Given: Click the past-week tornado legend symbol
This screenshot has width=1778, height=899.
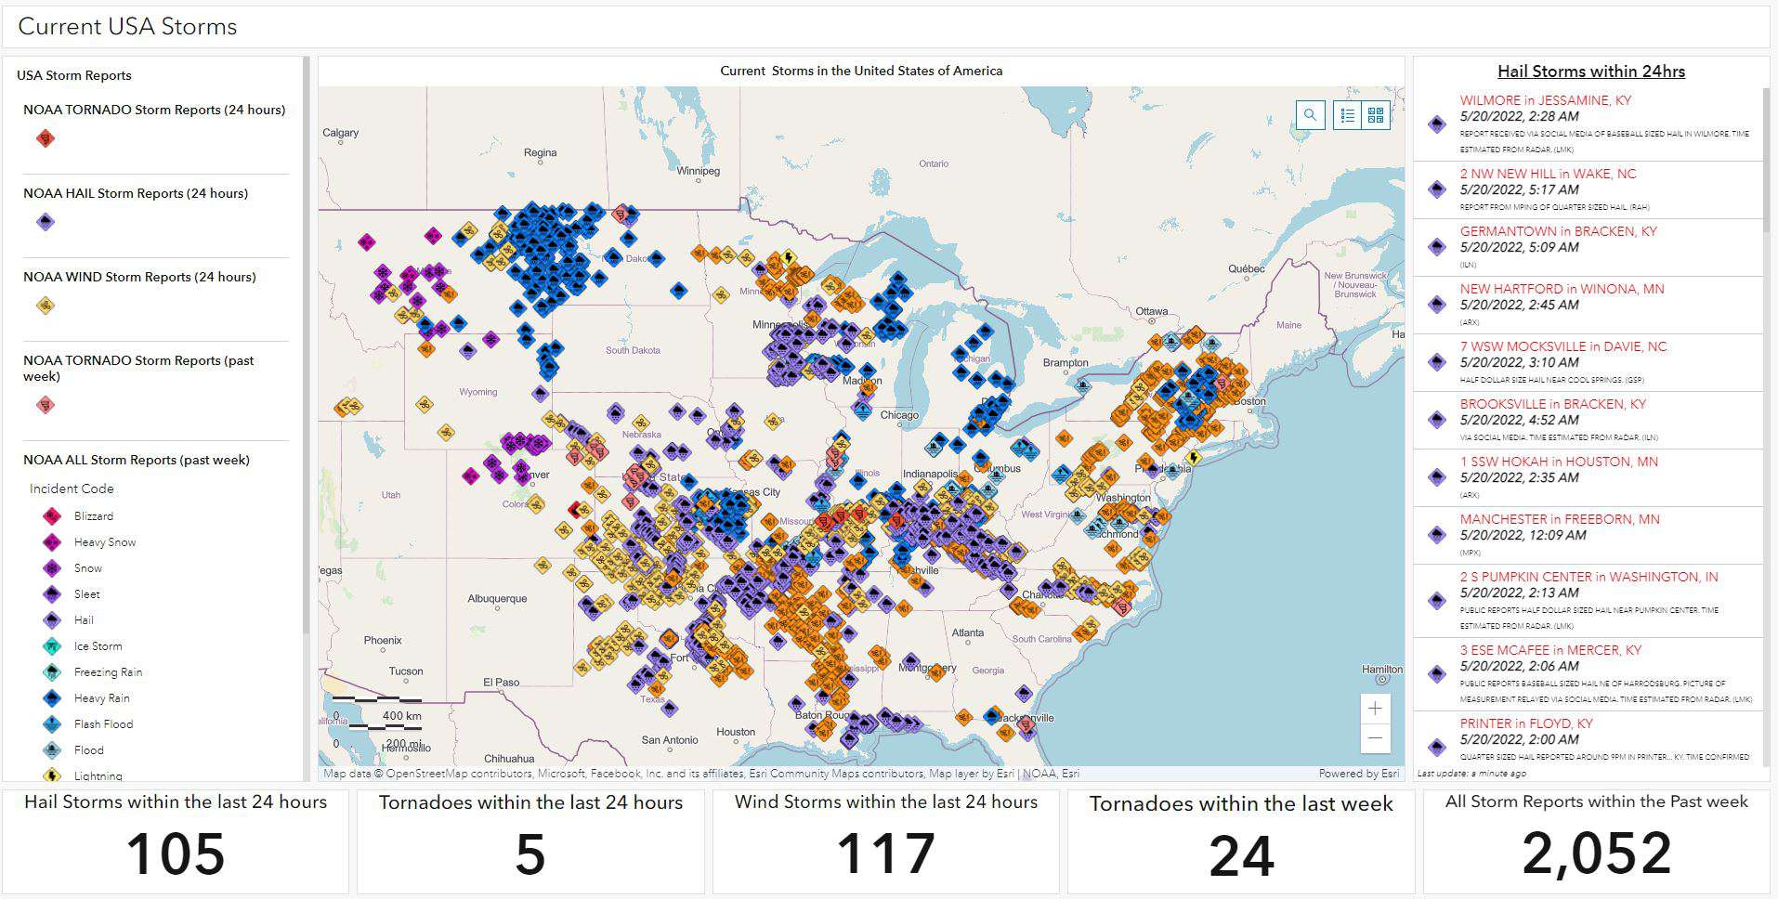Looking at the screenshot, I should (45, 405).
